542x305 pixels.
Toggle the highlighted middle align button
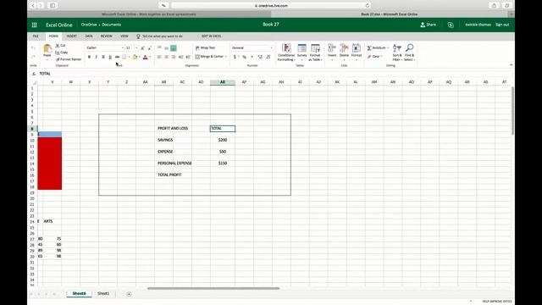(174, 48)
